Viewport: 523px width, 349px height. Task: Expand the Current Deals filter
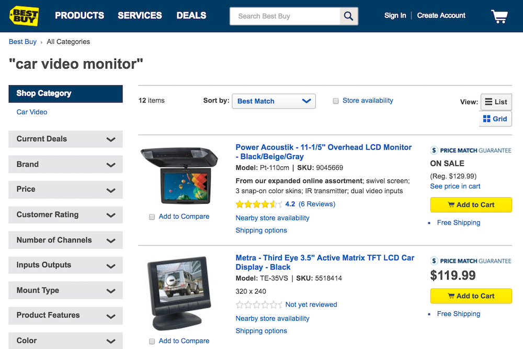pos(65,139)
